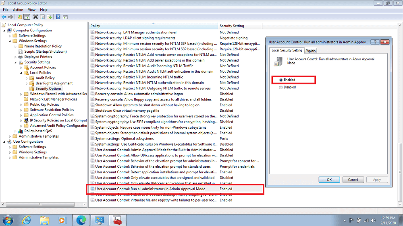Collapse the Windows Settings node under Computer Configuration
The width and height of the screenshot is (403, 226).
point(10,41)
